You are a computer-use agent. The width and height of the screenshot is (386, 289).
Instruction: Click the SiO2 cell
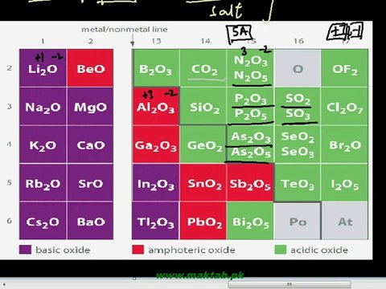pyautogui.click(x=203, y=106)
